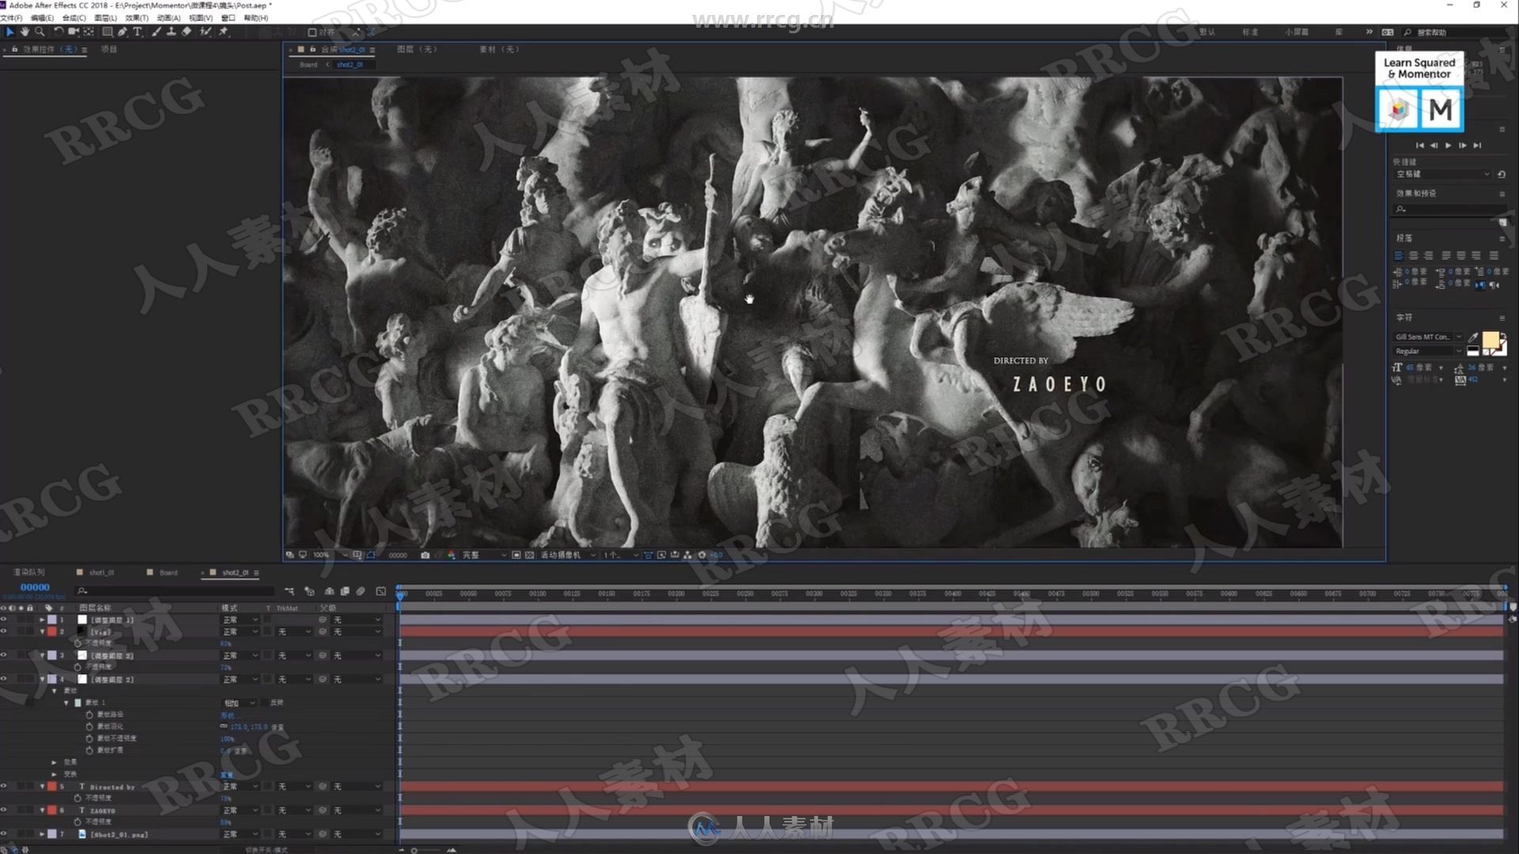Toggle hide shy layers icon in timeline
The height and width of the screenshot is (854, 1519).
click(329, 591)
